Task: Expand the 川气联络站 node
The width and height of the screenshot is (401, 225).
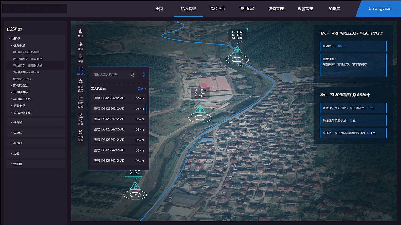Action: tap(12, 92)
